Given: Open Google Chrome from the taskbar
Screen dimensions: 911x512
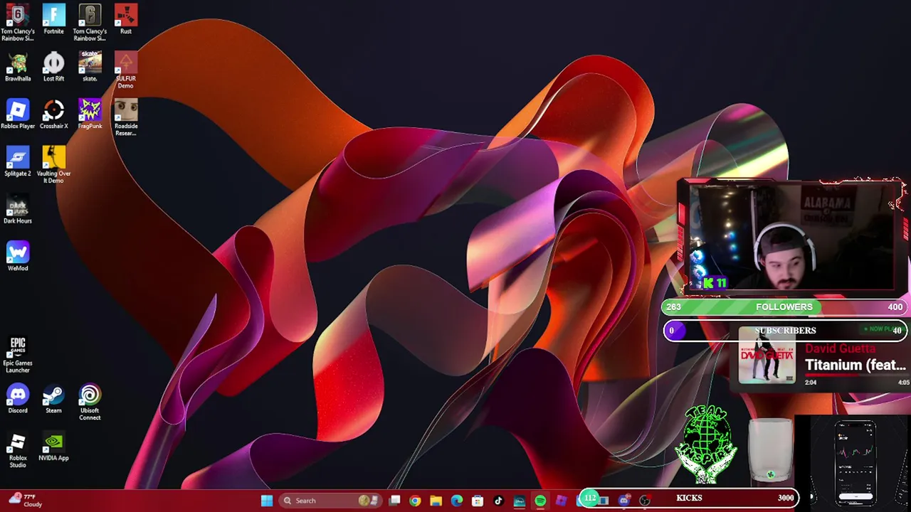Looking at the screenshot, I should (x=415, y=501).
